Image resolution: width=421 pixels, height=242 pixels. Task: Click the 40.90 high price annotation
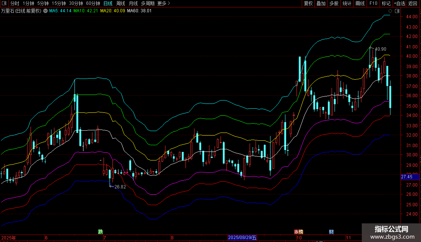pyautogui.click(x=380, y=49)
